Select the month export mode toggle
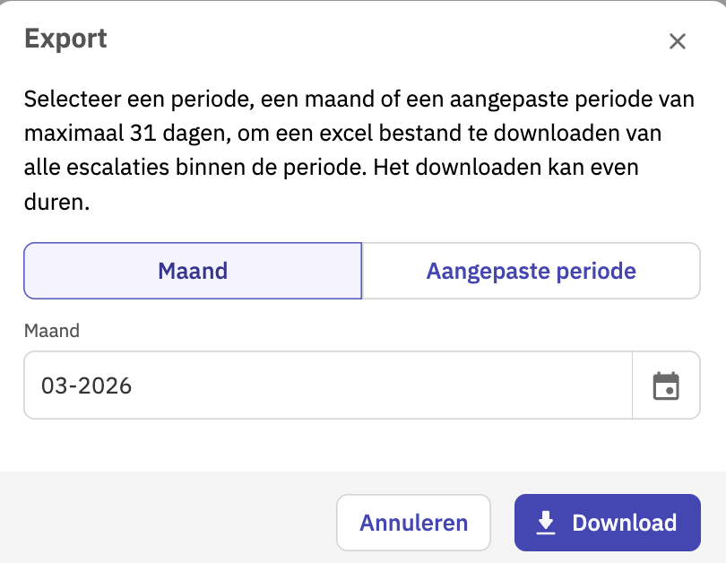 click(x=193, y=271)
